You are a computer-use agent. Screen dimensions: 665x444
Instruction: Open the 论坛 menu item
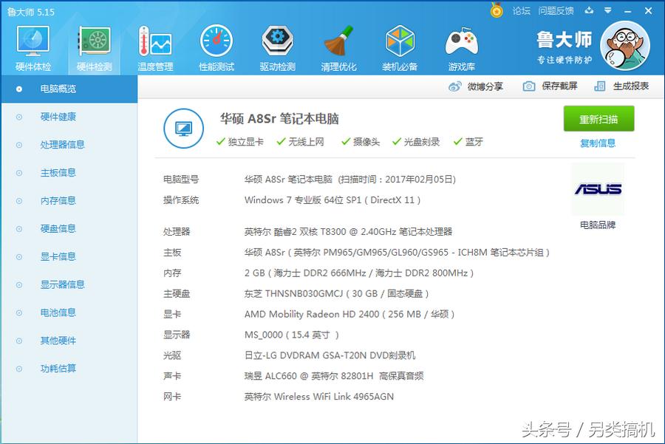pyautogui.click(x=522, y=11)
